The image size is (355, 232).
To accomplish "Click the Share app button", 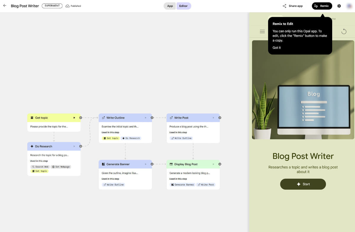I will pyautogui.click(x=293, y=6).
